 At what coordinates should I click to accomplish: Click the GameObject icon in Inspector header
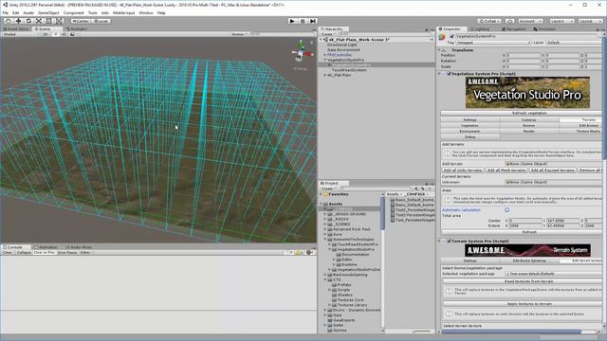pyautogui.click(x=442, y=37)
